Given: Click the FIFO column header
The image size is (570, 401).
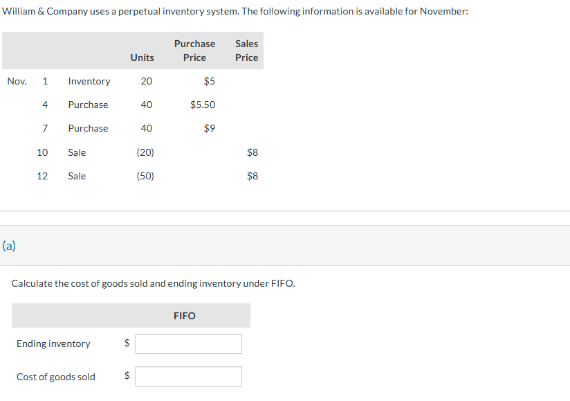Looking at the screenshot, I should tap(184, 316).
